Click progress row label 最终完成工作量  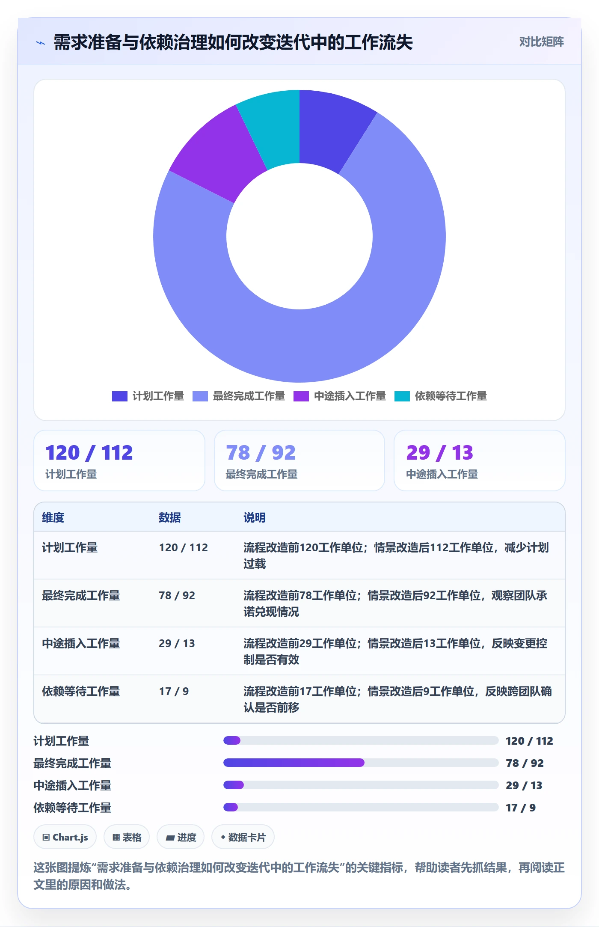tap(73, 764)
